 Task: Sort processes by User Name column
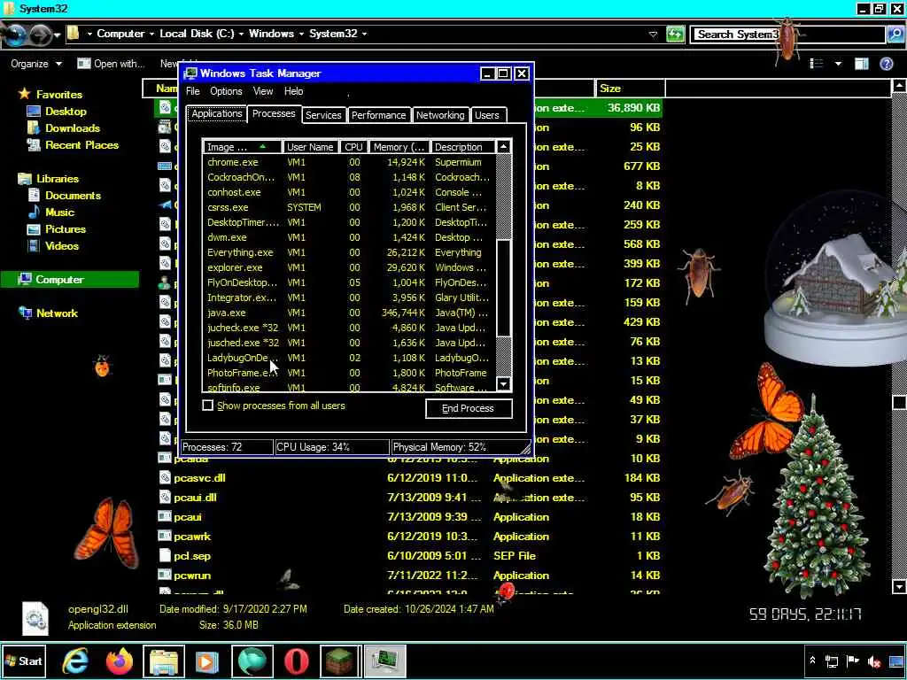310,147
